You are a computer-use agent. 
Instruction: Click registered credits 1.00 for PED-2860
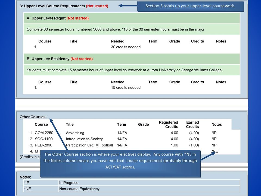tap(175, 145)
